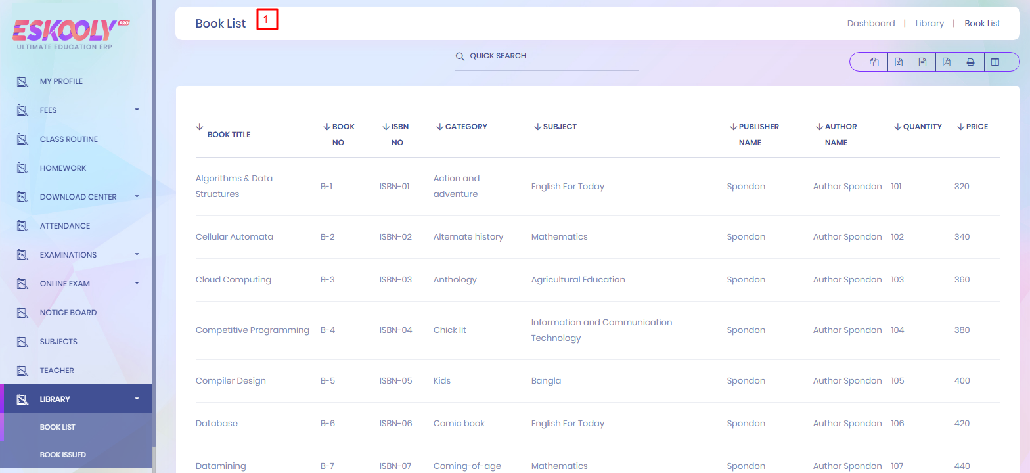This screenshot has width=1030, height=473.
Task: Expand the Examinations submenu arrow
Action: (x=137, y=254)
